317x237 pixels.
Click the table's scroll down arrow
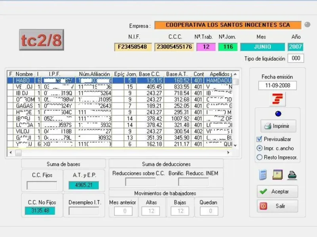[235, 145]
